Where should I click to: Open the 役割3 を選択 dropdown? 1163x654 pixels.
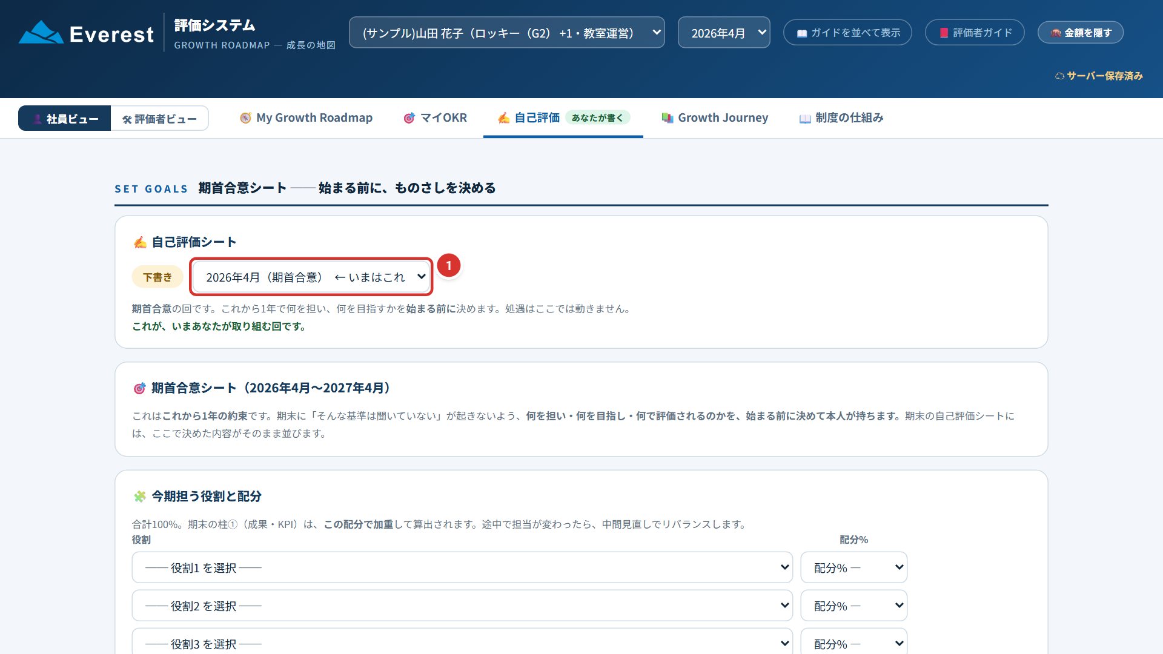point(462,642)
